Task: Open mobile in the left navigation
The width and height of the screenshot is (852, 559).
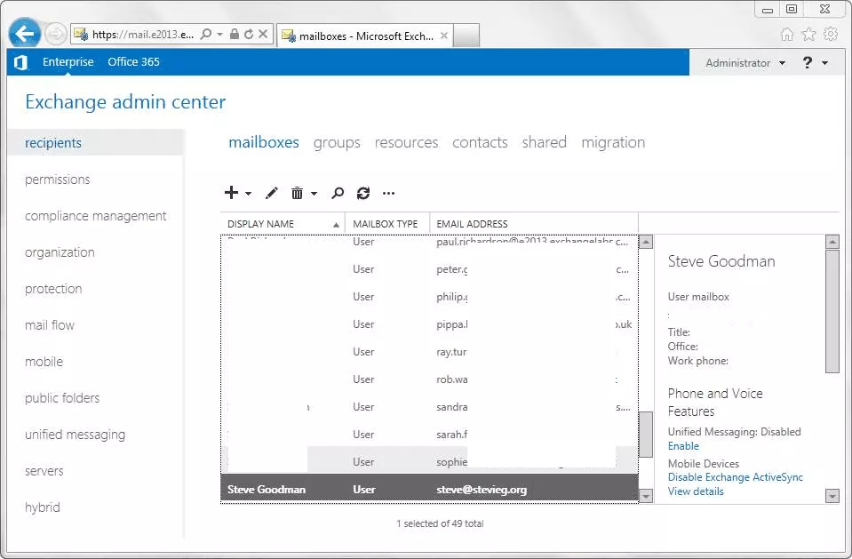Action: (x=44, y=362)
